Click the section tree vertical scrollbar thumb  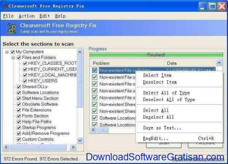tap(80, 81)
